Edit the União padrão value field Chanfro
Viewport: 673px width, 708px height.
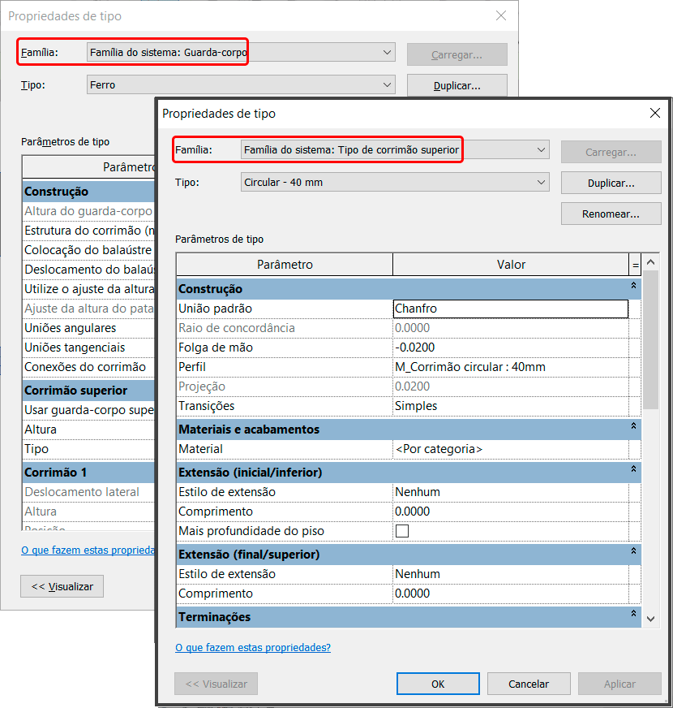(509, 309)
